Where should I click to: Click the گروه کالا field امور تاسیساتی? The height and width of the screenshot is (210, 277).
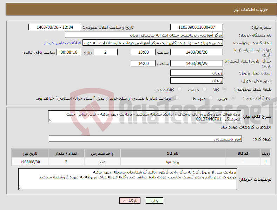point(145,139)
